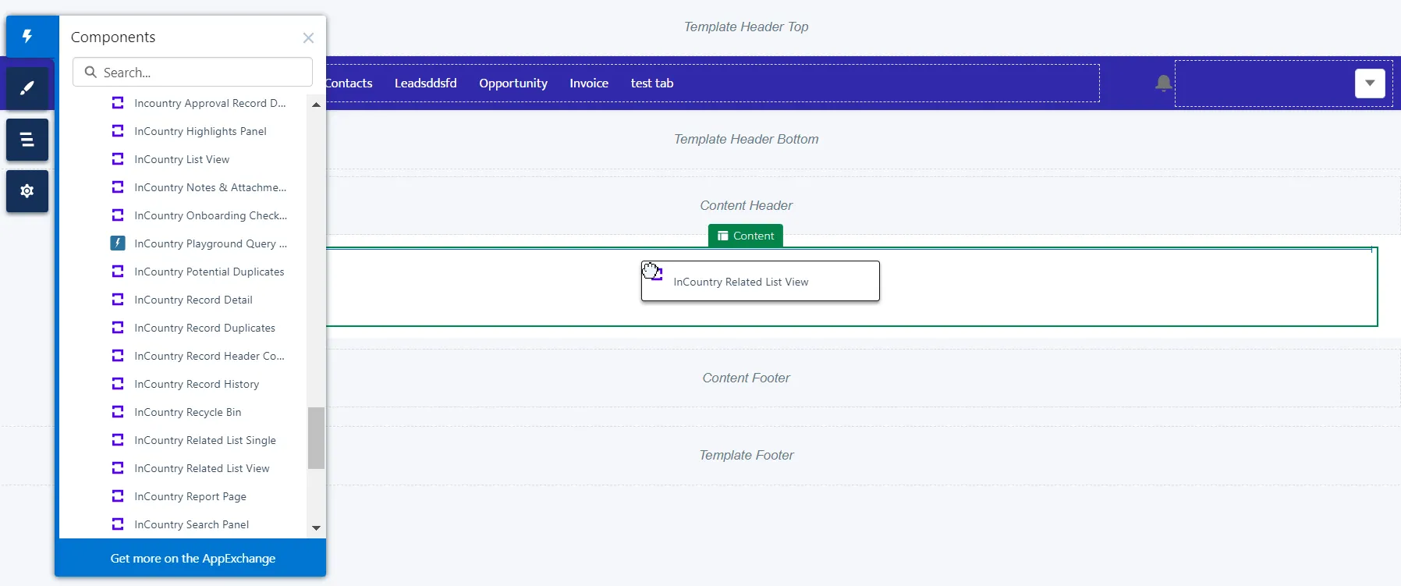Select the green Content region label
This screenshot has height=586, width=1401.
(x=745, y=236)
